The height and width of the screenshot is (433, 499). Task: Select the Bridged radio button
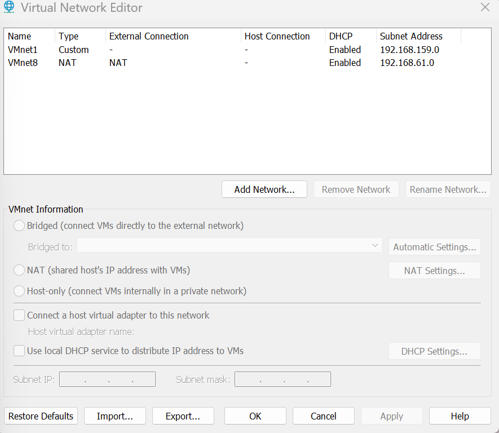pos(19,226)
